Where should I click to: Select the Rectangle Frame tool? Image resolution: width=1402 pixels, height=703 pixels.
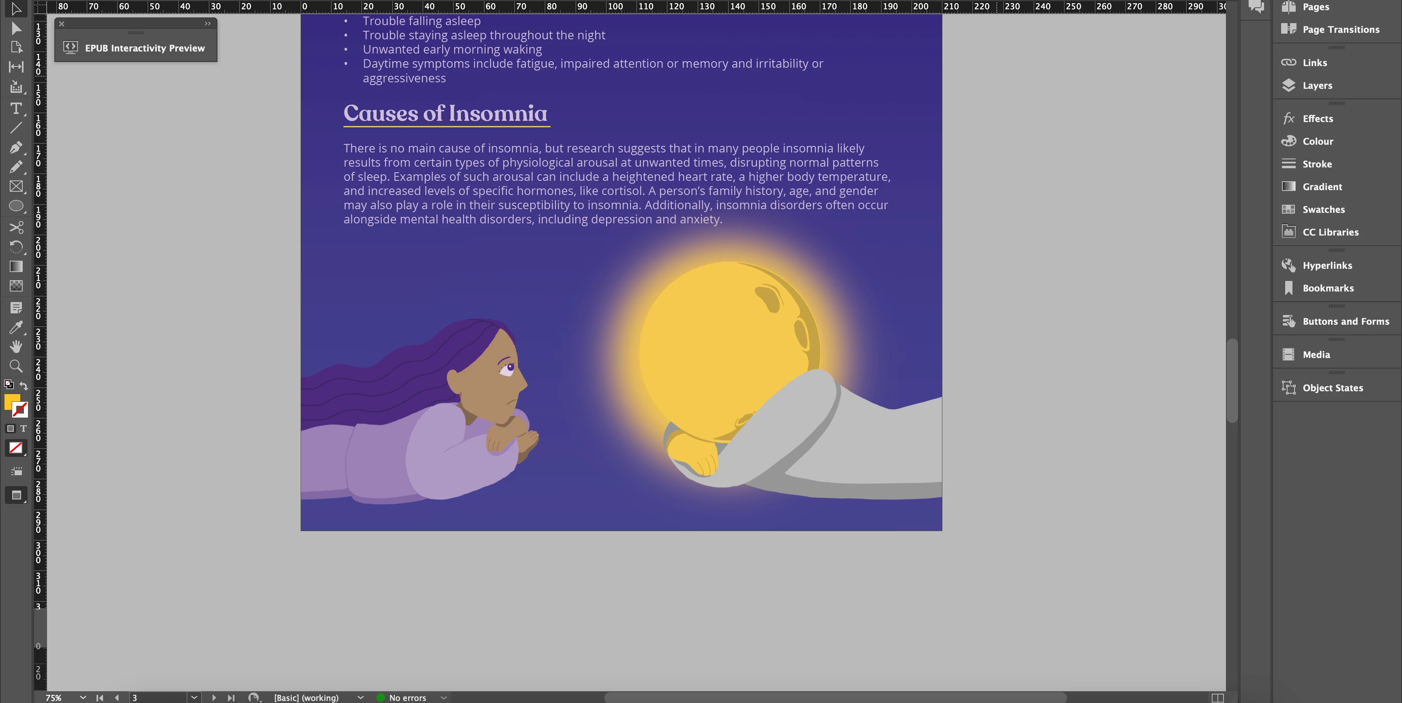(x=16, y=186)
